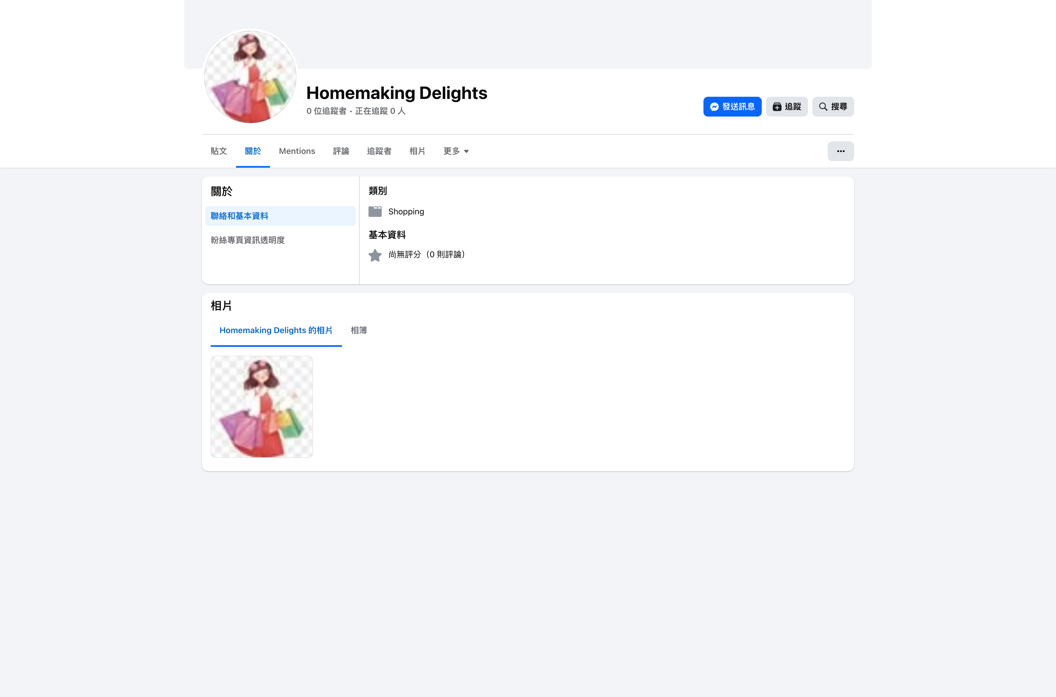Click the magnifier icon in 搜尋 button
The height and width of the screenshot is (697, 1056).
[823, 107]
